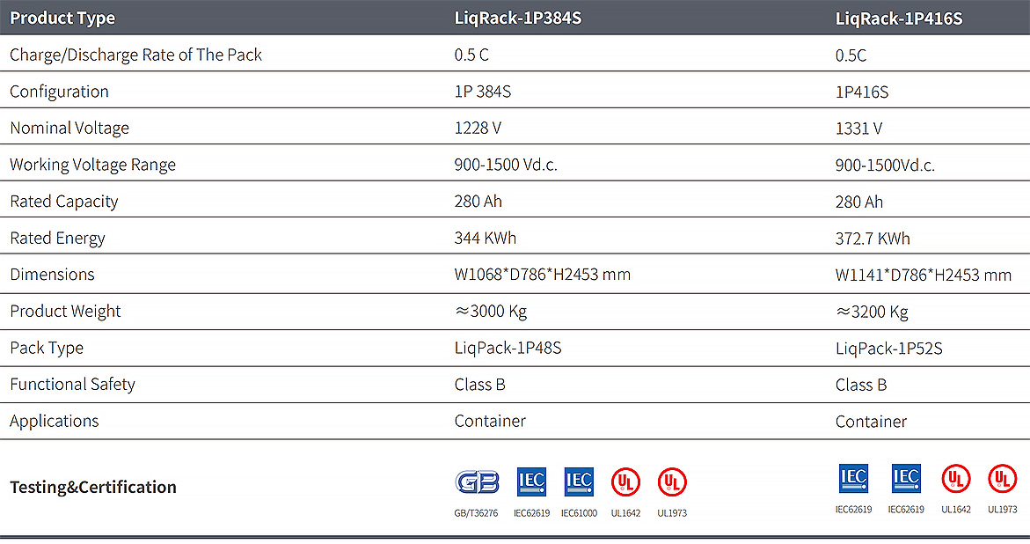Click the W1068*D786*H2453 mm dimensions value
Screen dimensions: 1030x544
543,274
